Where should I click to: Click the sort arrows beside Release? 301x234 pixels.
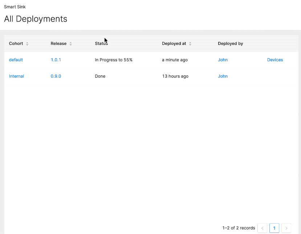[70, 44]
